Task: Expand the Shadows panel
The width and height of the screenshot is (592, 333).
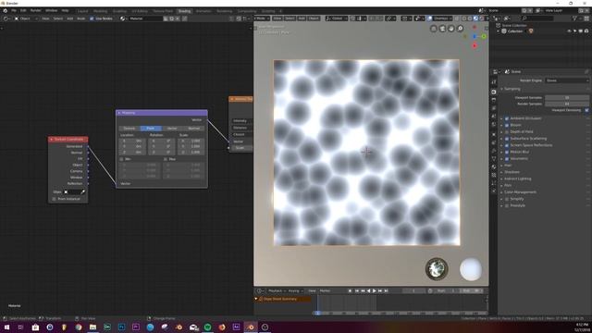Action: click(x=512, y=172)
